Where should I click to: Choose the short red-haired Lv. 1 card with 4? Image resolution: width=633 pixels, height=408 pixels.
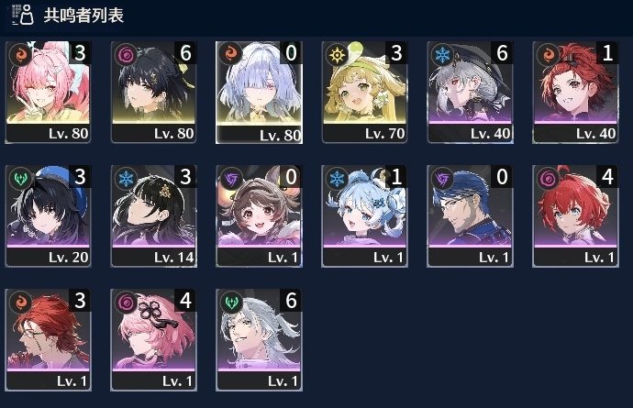coord(575,215)
